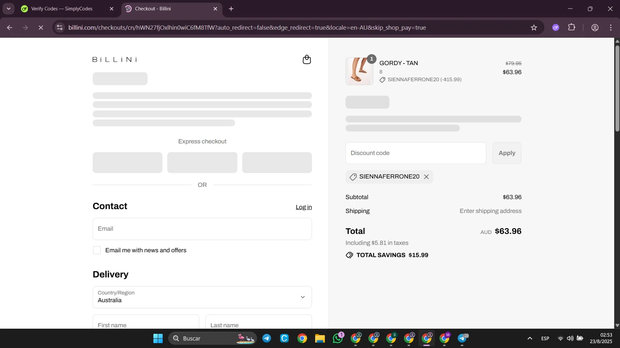Open the shopping bag cart icon

pyautogui.click(x=307, y=59)
